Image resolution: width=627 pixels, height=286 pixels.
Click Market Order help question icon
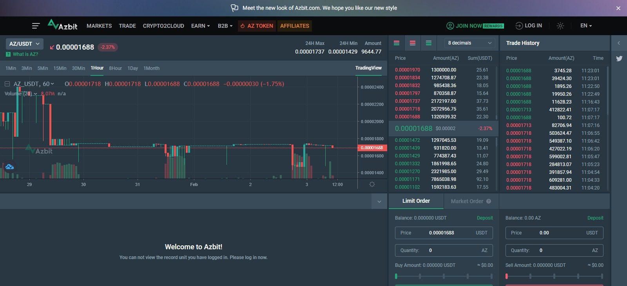pyautogui.click(x=489, y=201)
